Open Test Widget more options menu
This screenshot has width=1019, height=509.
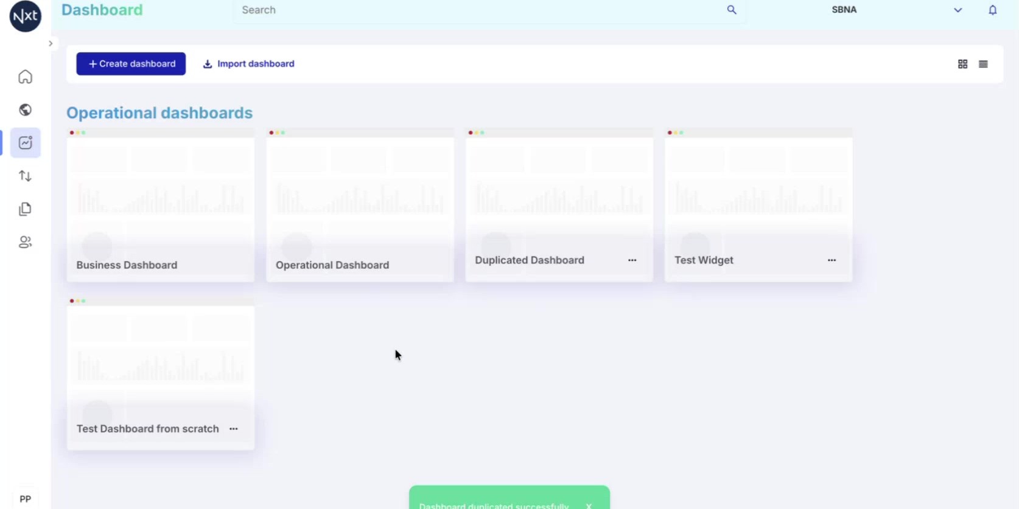(832, 260)
